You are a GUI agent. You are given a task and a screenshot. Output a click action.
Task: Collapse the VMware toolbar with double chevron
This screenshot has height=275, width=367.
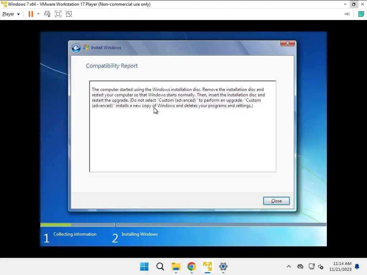click(x=347, y=14)
